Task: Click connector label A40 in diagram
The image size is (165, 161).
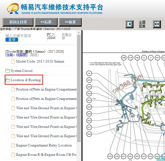Action: tap(89, 134)
